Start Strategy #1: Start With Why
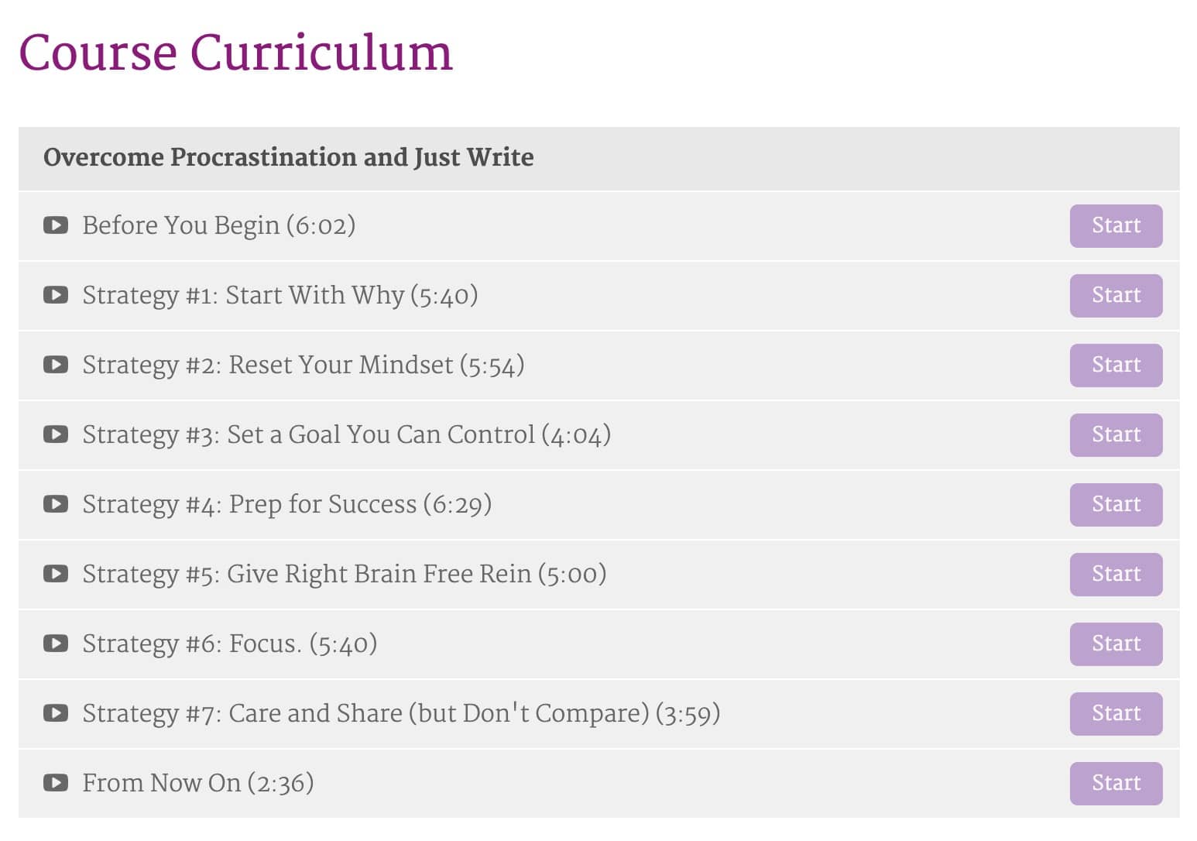1197x841 pixels. click(1116, 296)
